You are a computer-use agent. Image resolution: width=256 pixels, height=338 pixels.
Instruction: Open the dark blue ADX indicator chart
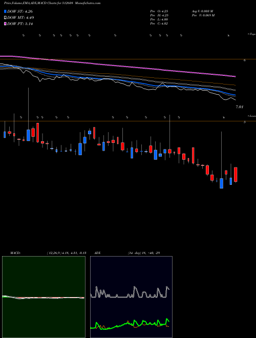point(131,297)
